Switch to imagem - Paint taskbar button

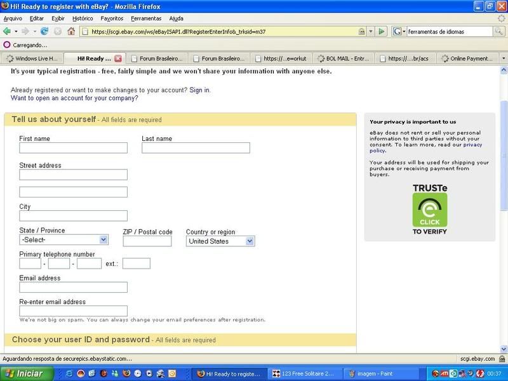pyautogui.click(x=381, y=373)
